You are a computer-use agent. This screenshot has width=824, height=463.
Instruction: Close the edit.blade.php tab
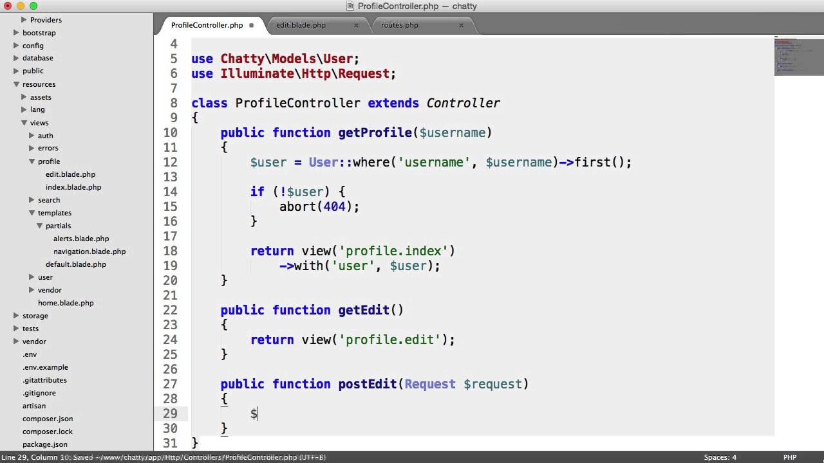click(356, 25)
